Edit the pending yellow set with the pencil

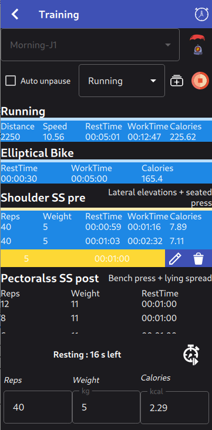(x=175, y=259)
